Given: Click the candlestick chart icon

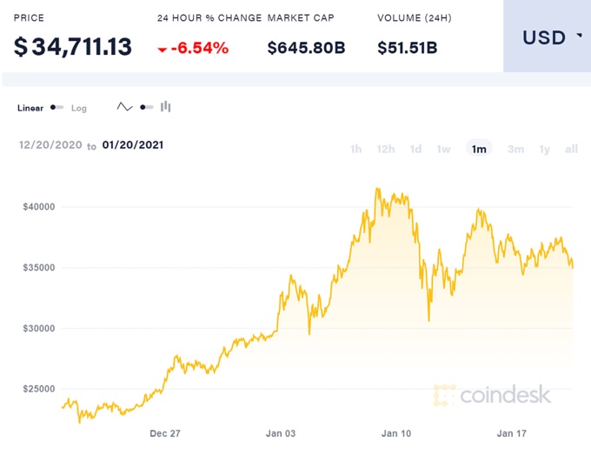Looking at the screenshot, I should pos(165,107).
